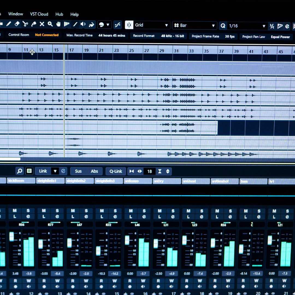Click the Not Connected control room status
The width and height of the screenshot is (295, 295).
(47, 35)
